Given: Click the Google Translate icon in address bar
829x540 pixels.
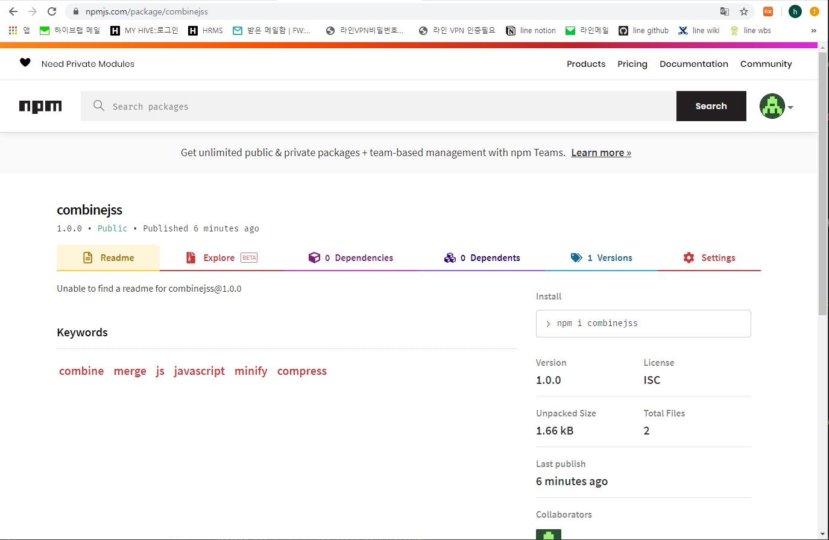Looking at the screenshot, I should click(x=725, y=11).
